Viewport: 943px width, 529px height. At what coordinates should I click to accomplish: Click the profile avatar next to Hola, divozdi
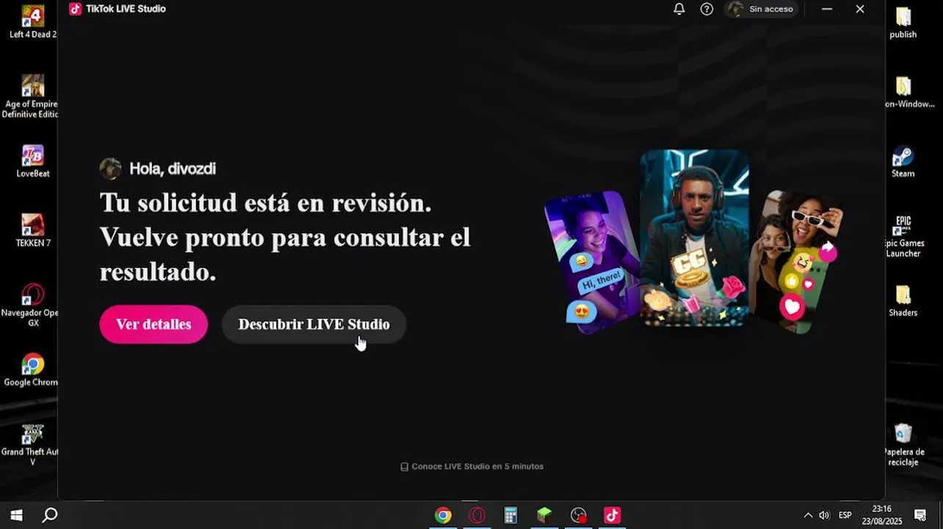coord(111,169)
